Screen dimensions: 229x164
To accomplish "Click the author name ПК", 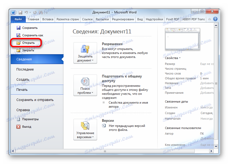I will pos(202,134).
